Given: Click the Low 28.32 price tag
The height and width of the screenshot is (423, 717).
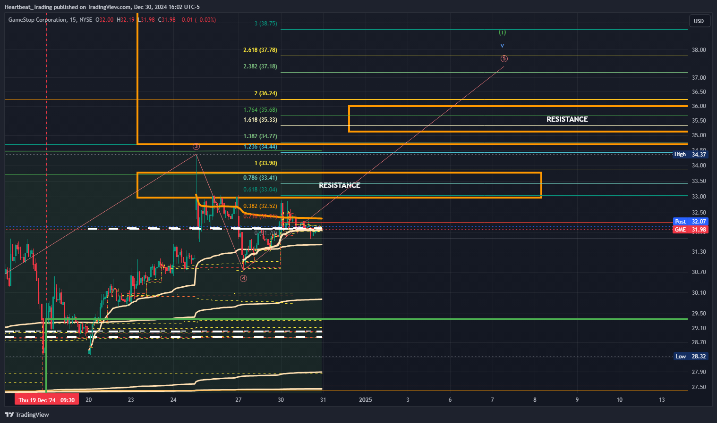Looking at the screenshot, I should pos(691,357).
